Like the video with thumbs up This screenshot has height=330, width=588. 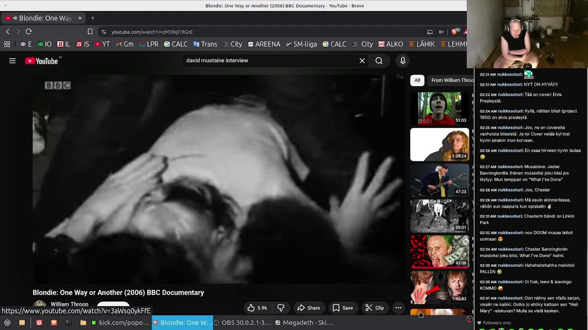pyautogui.click(x=257, y=308)
